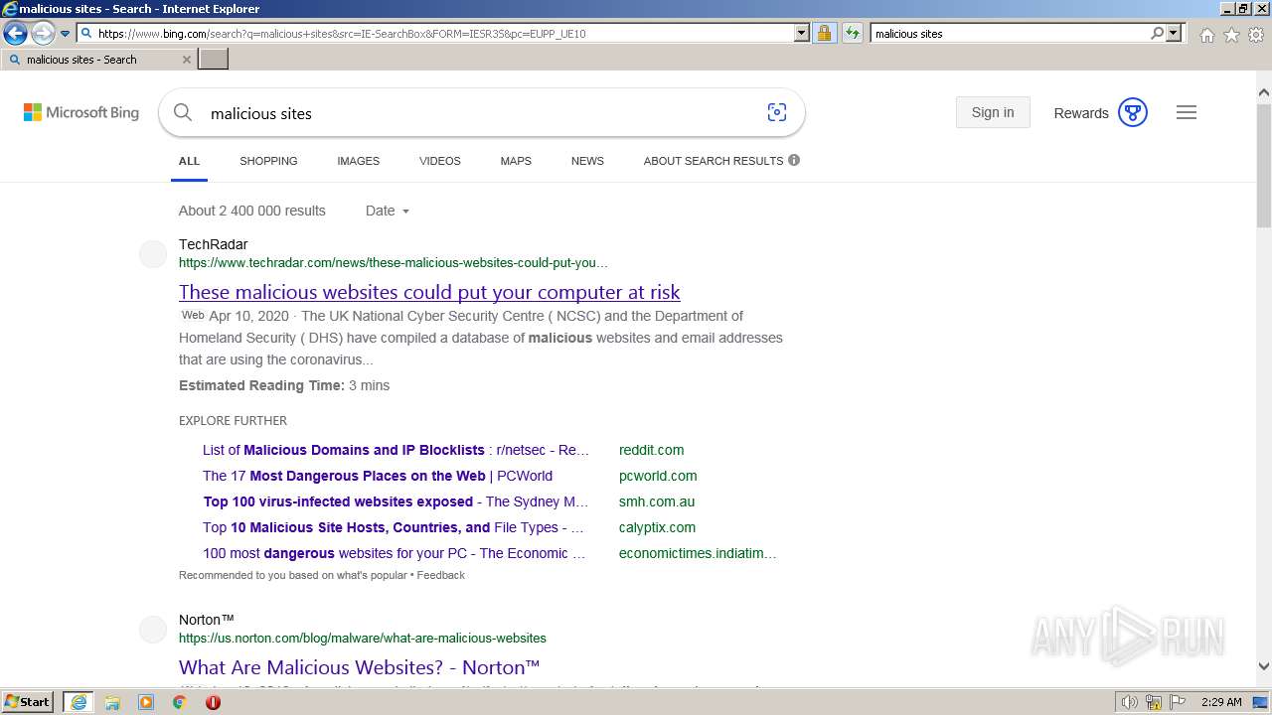
Task: Click the Sign in button
Action: point(993,112)
